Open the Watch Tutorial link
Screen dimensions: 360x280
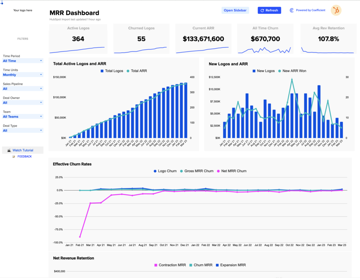coord(23,150)
